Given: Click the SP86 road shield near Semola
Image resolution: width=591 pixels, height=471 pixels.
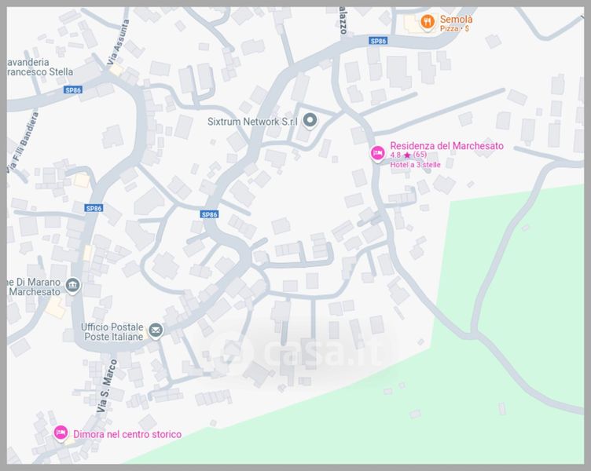Looking at the screenshot, I should [378, 41].
